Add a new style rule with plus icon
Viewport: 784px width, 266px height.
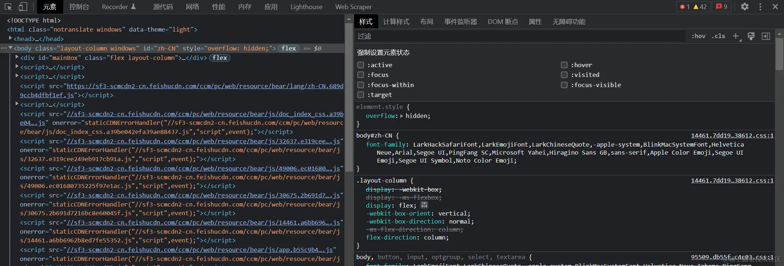[x=736, y=36]
